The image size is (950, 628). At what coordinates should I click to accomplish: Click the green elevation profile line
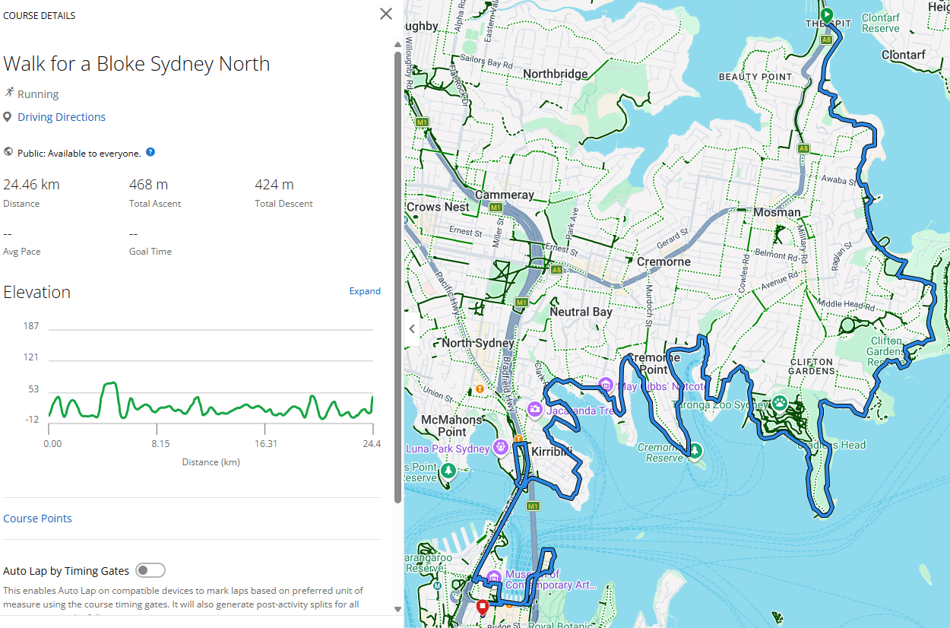point(110,384)
